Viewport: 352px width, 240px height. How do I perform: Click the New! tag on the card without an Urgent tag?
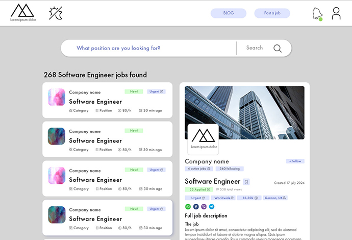(134, 131)
